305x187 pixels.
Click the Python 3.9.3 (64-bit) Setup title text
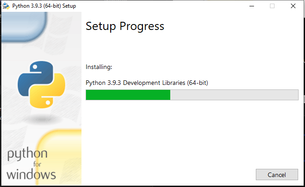pyautogui.click(x=44, y=6)
